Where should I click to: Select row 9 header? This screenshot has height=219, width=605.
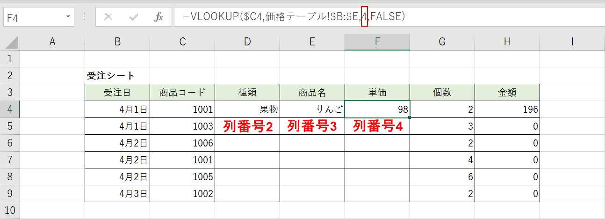pyautogui.click(x=10, y=194)
